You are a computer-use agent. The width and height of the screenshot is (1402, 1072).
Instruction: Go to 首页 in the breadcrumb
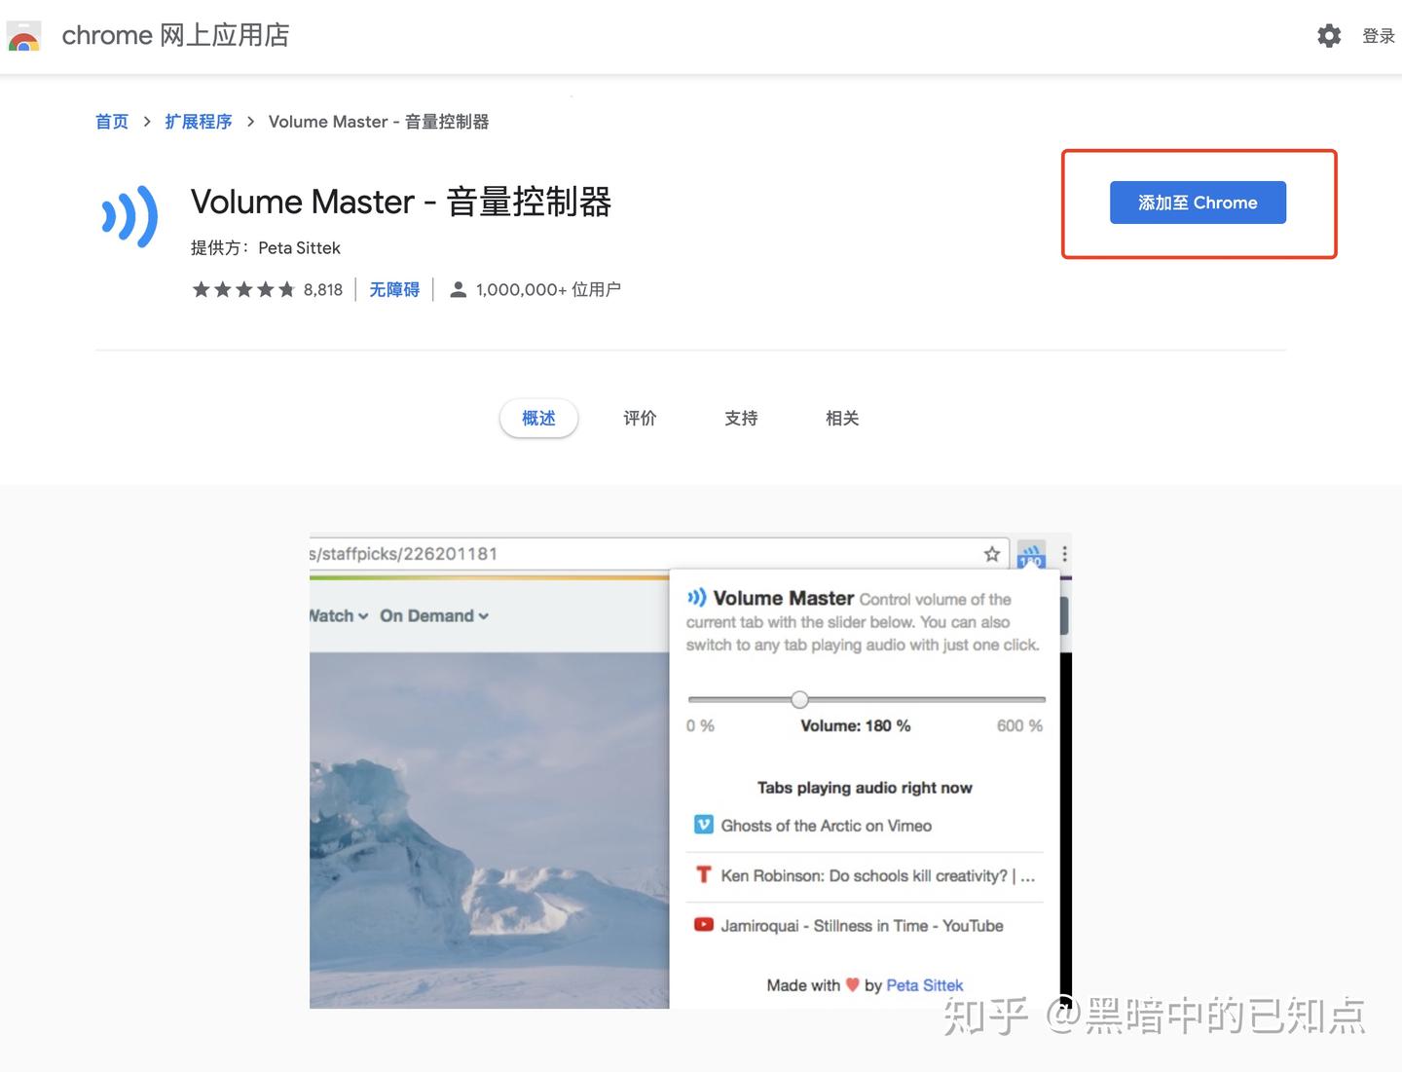coord(112,122)
